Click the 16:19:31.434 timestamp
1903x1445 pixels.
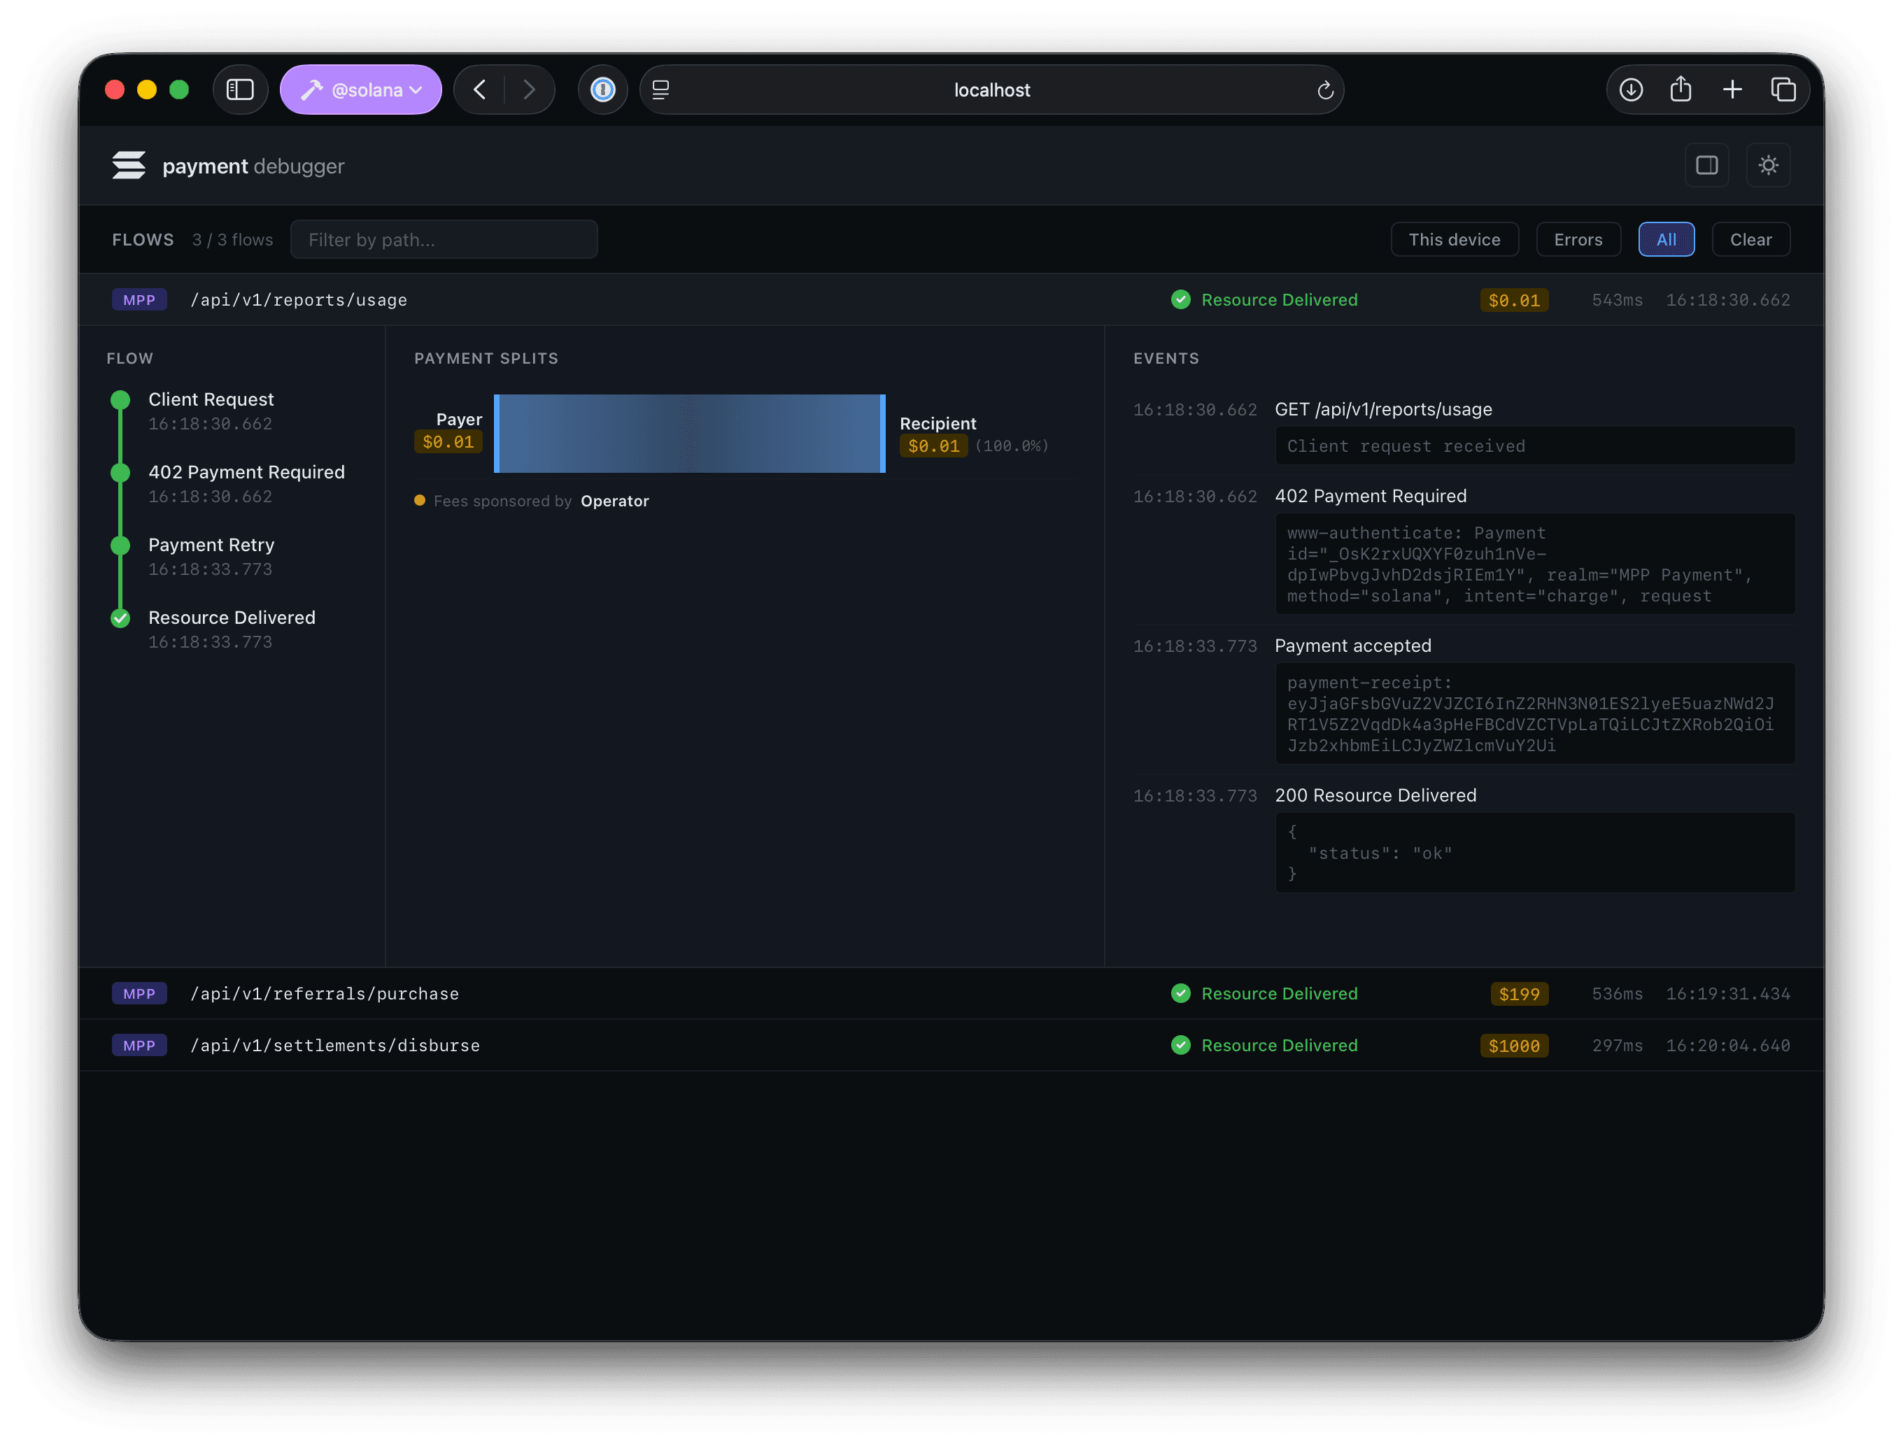pos(1728,995)
